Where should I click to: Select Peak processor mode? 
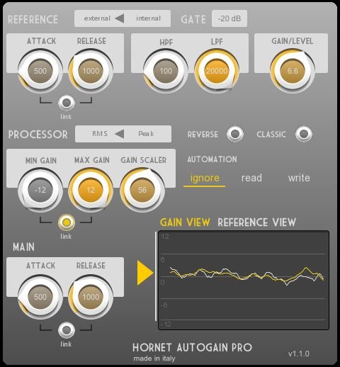pos(146,134)
